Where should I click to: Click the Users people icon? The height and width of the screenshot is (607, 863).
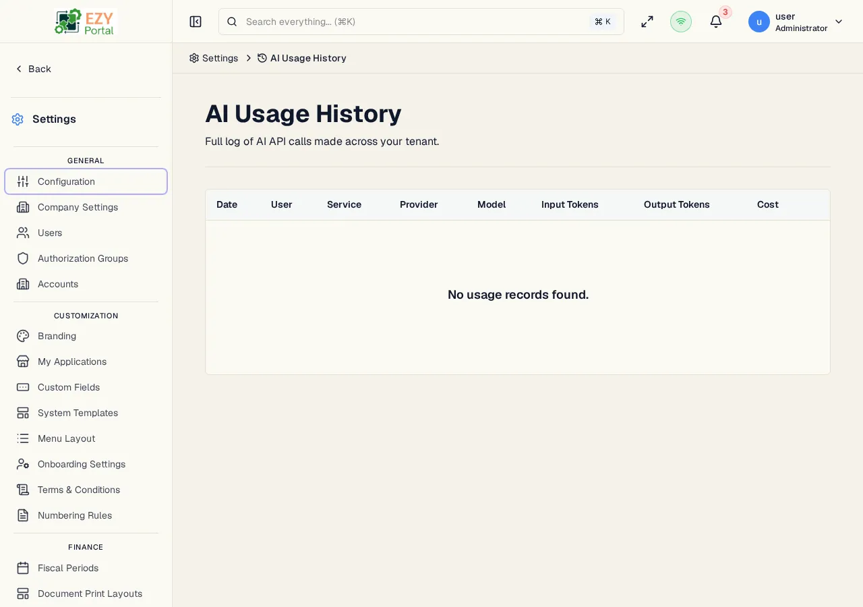tap(23, 233)
